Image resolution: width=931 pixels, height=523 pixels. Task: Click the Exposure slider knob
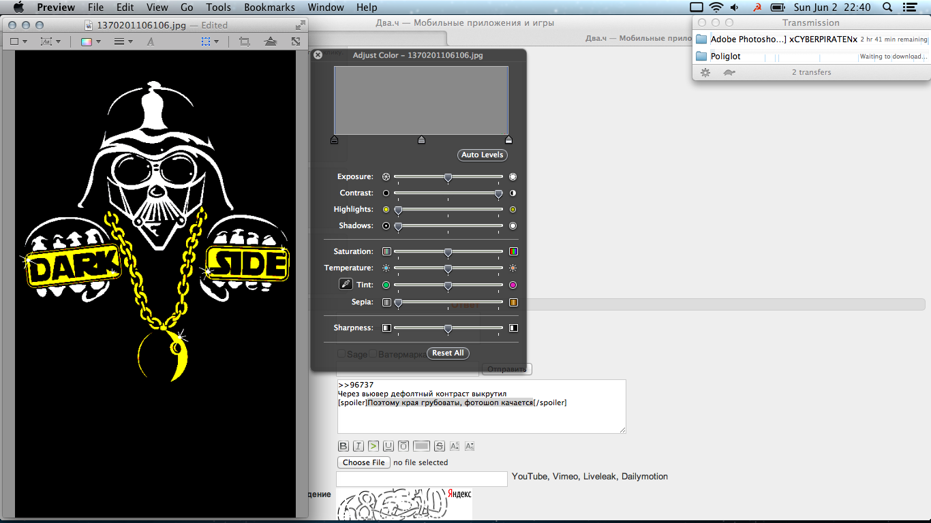448,177
